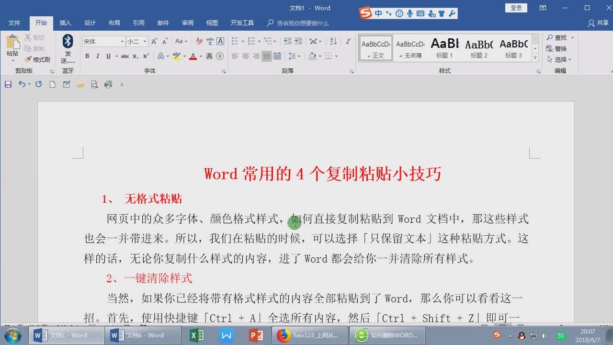613x345 pixels.
Task: Open the Undo history dropdown arrow
Action: coord(29,84)
